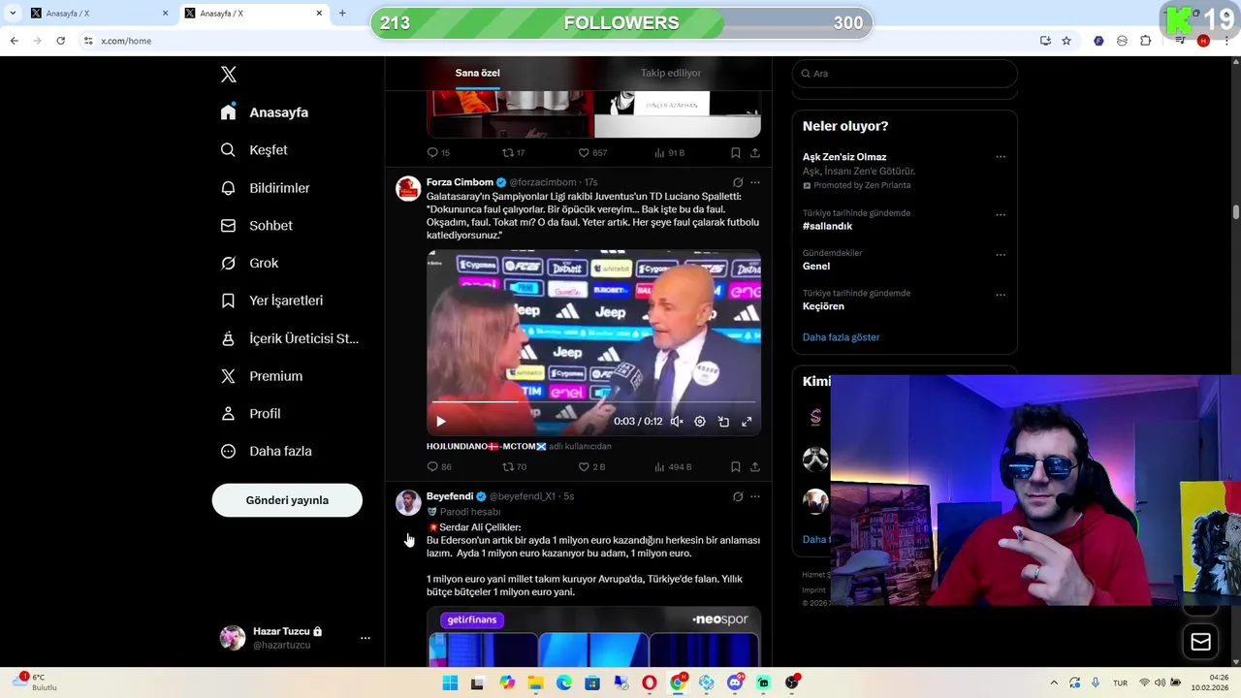View Forza Cimbom post stats 494 B
Viewport: 1241px width, 698px height.
pos(673,467)
